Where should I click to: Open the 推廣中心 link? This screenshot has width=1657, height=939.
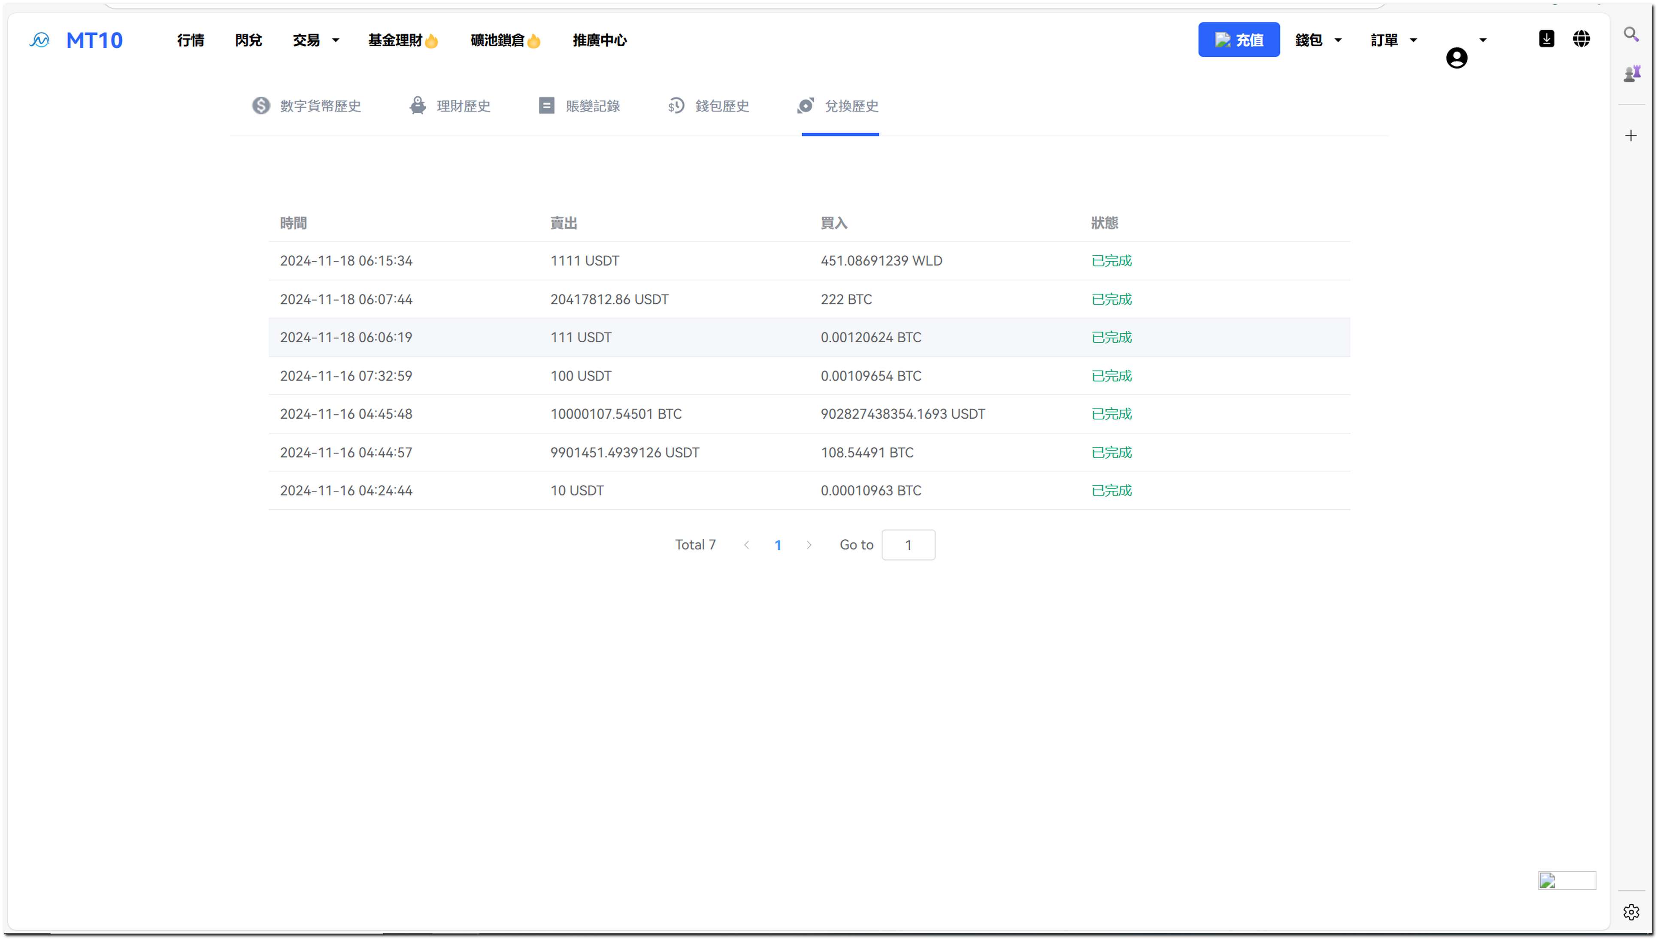(x=599, y=40)
